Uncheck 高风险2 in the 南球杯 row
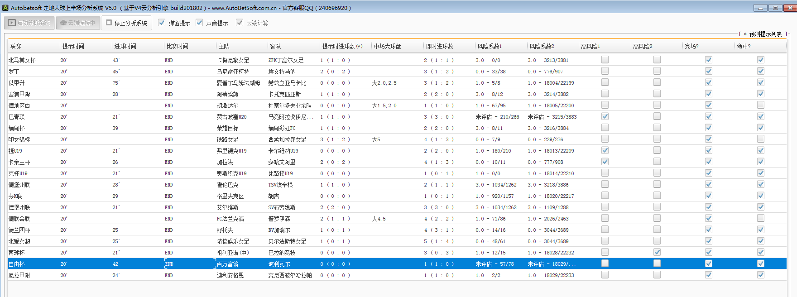The height and width of the screenshot is (297, 797). click(657, 252)
